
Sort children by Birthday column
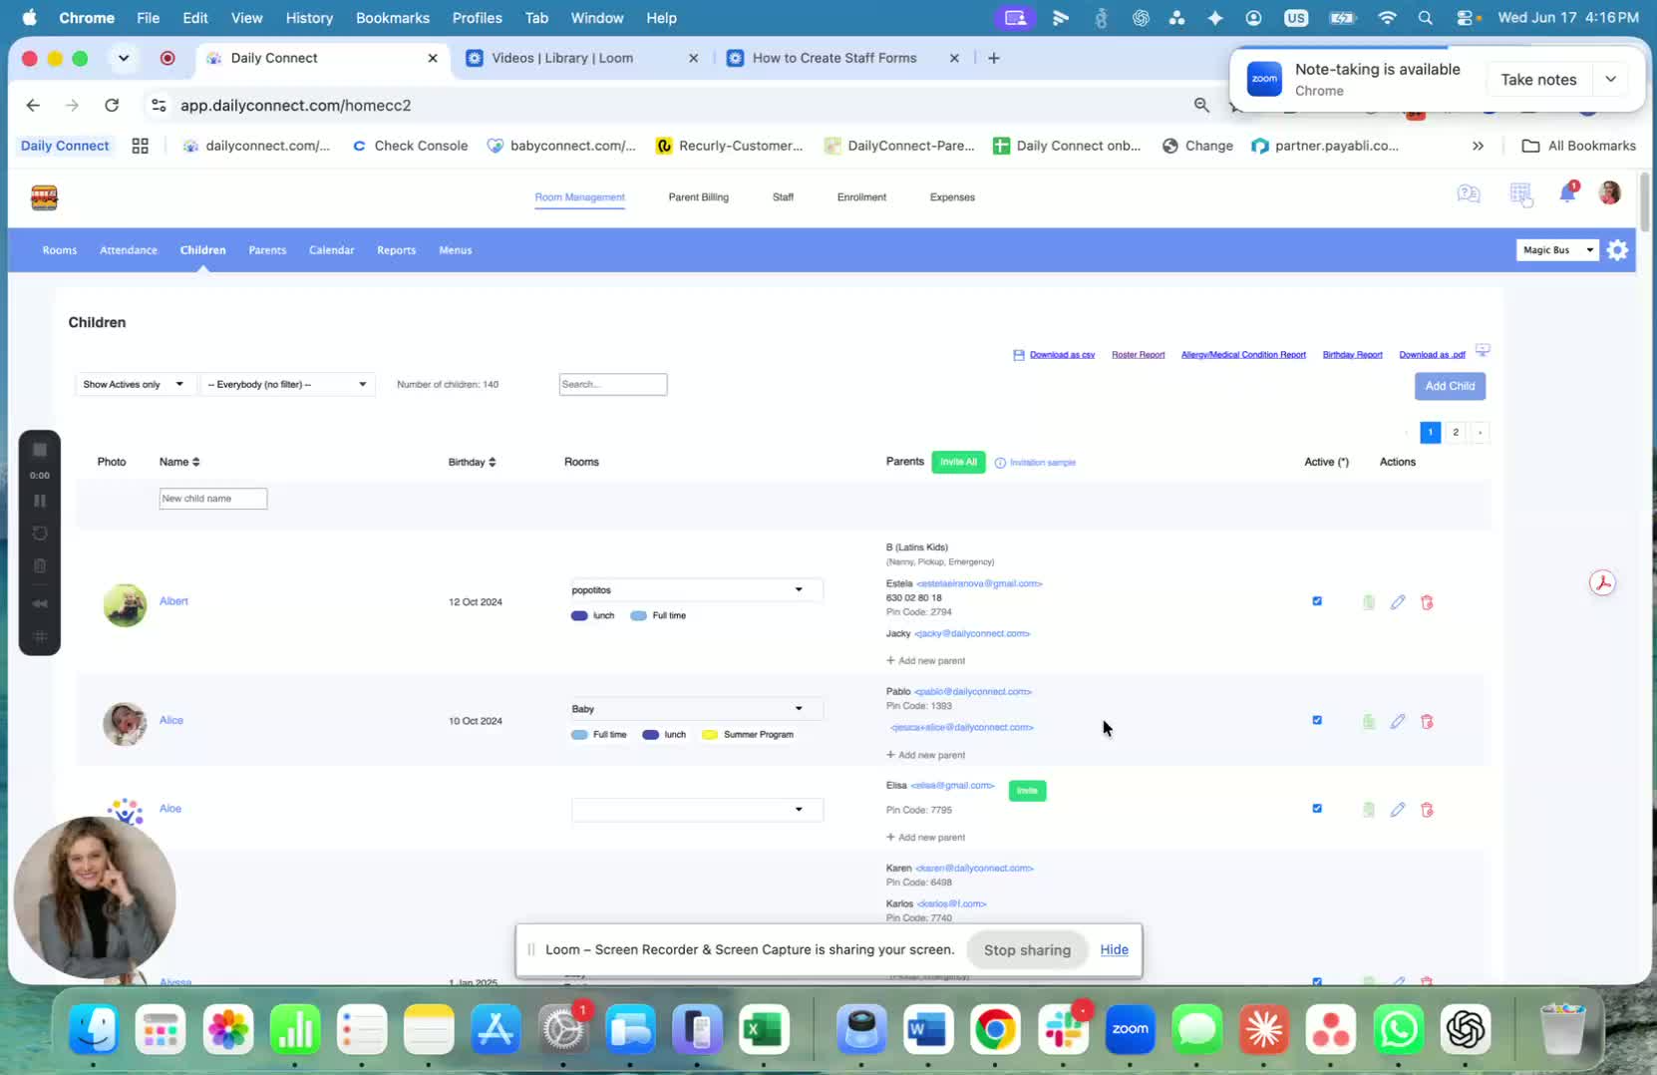click(x=472, y=462)
